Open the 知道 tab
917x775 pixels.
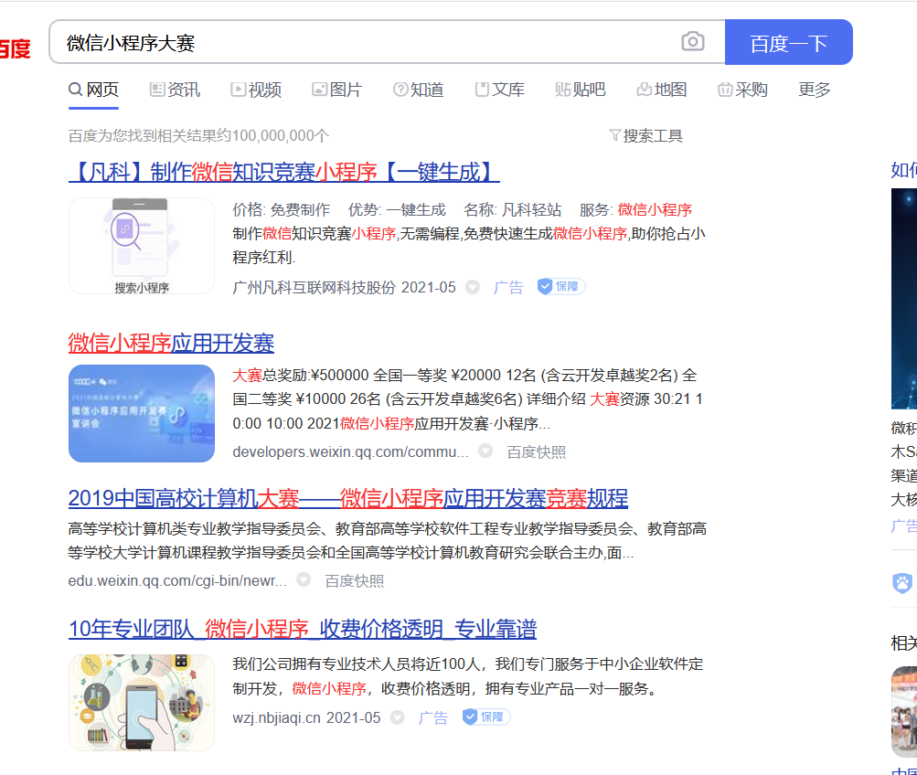pyautogui.click(x=418, y=90)
